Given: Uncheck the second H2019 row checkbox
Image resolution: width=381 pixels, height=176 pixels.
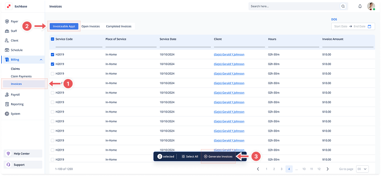Looking at the screenshot, I should point(52,64).
